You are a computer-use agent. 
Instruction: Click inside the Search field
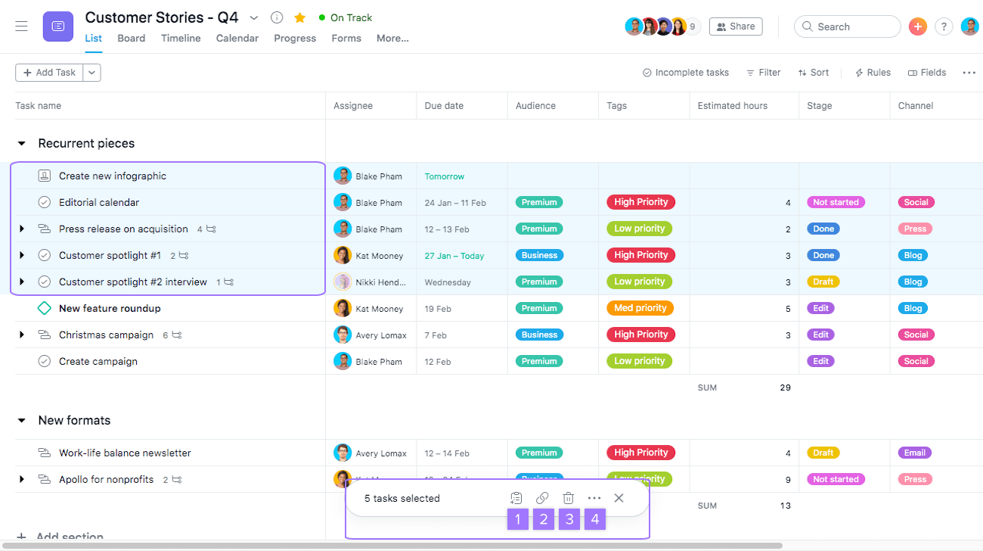[x=847, y=26]
